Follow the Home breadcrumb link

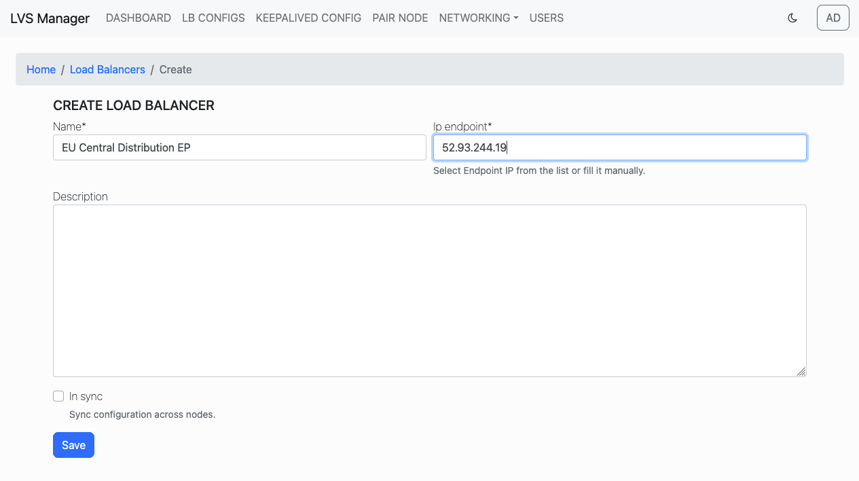click(x=41, y=69)
